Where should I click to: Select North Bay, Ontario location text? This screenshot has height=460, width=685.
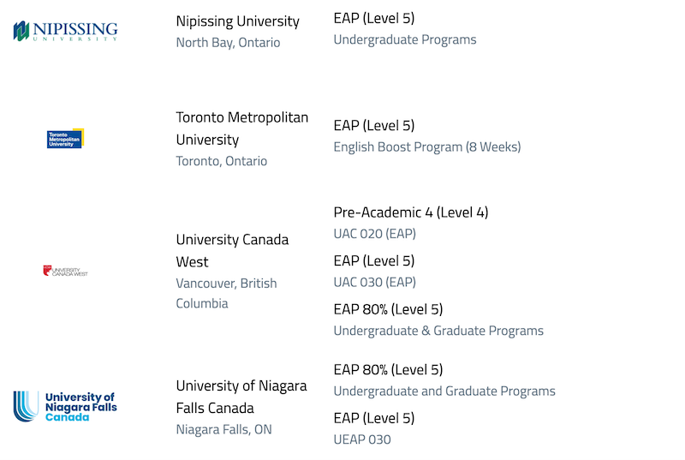pyautogui.click(x=228, y=42)
